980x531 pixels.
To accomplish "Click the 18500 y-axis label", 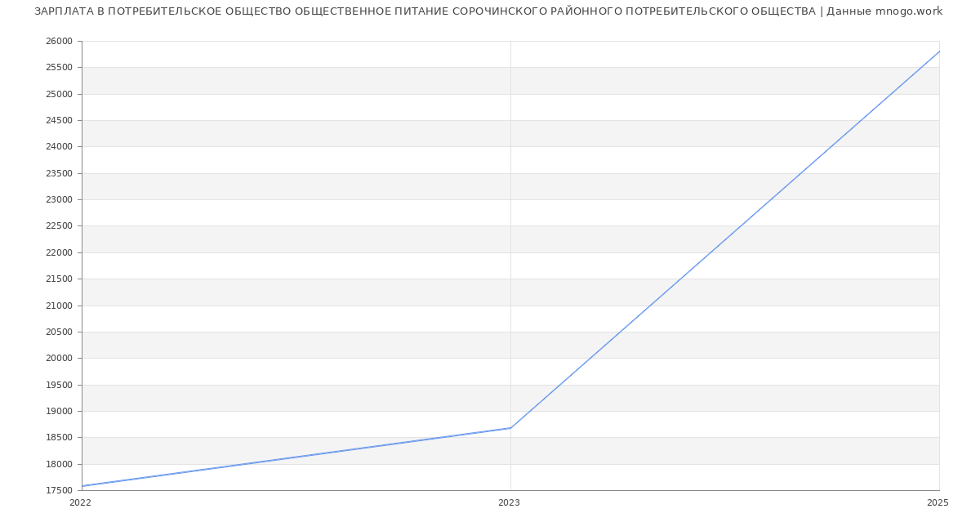I will (x=60, y=438).
